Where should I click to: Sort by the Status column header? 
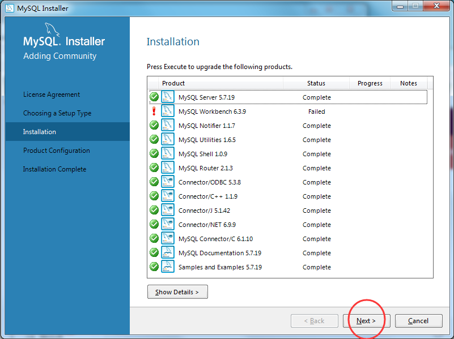[x=316, y=83]
